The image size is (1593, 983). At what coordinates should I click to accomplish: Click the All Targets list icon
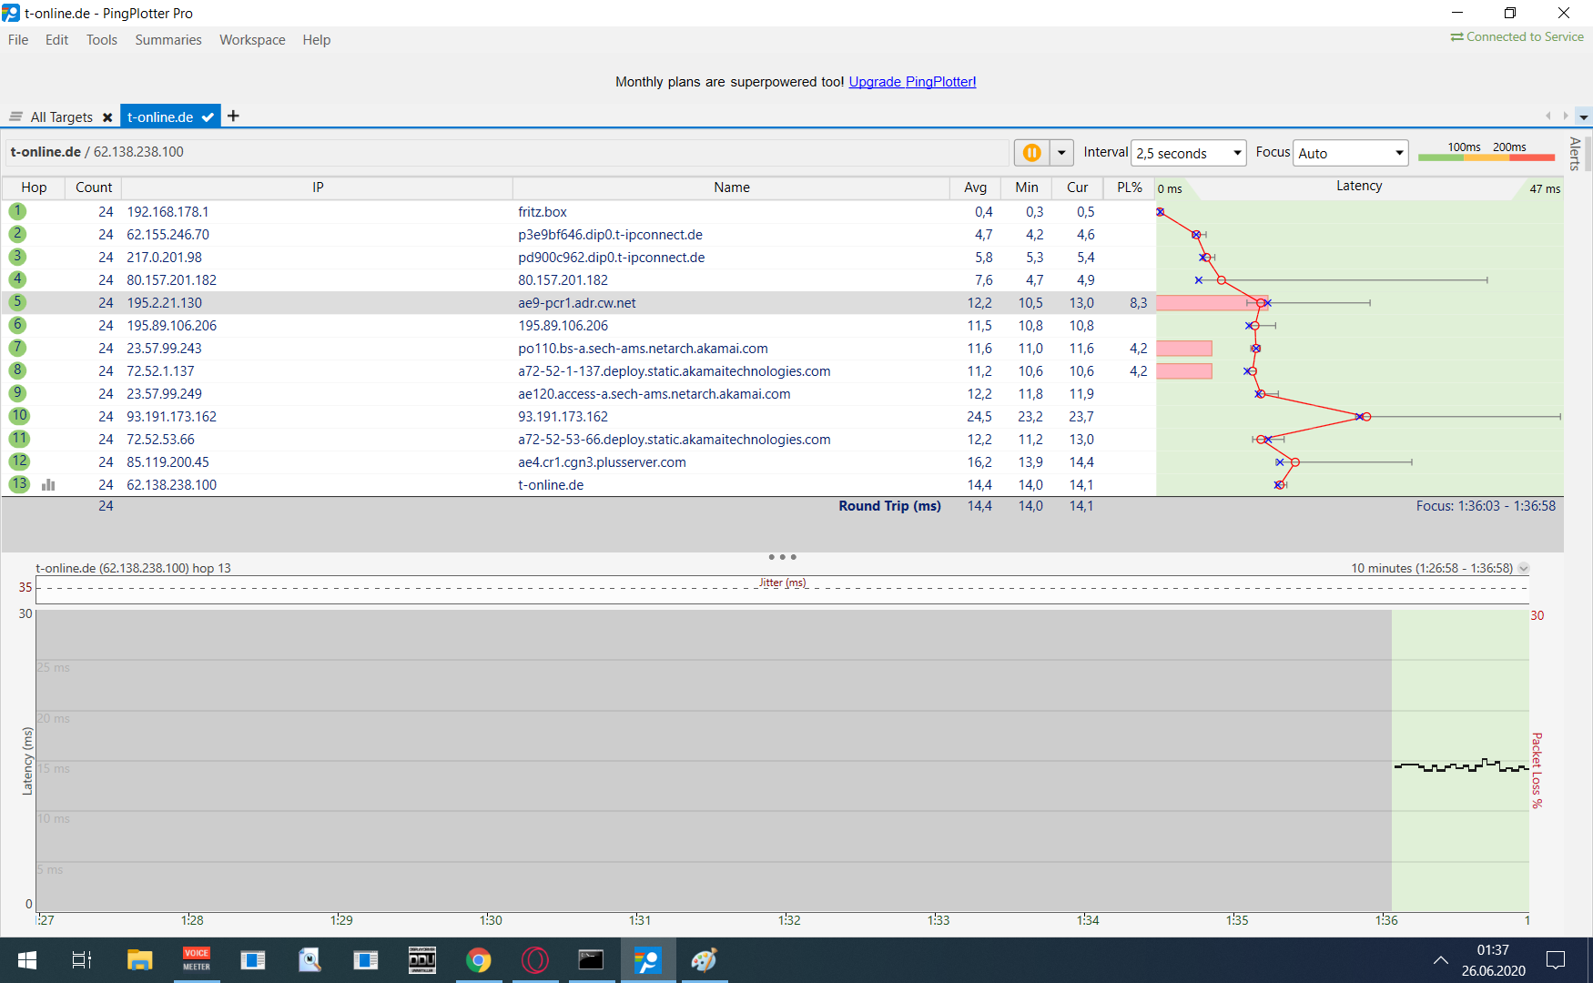(x=15, y=117)
